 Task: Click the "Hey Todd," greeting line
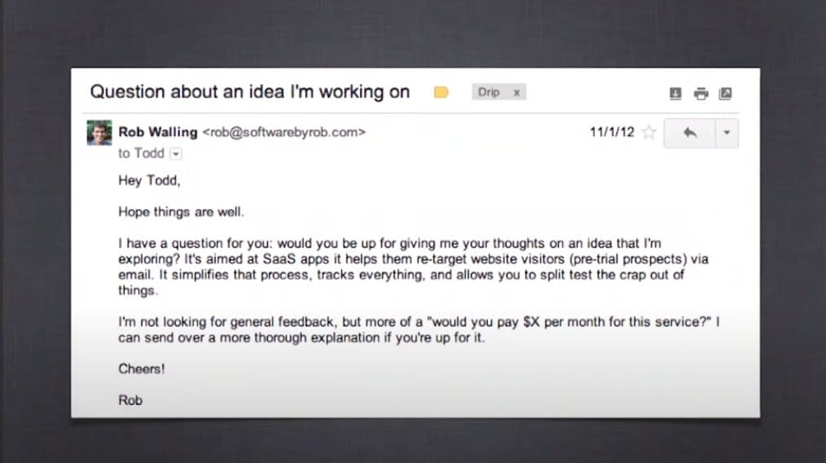[149, 182]
